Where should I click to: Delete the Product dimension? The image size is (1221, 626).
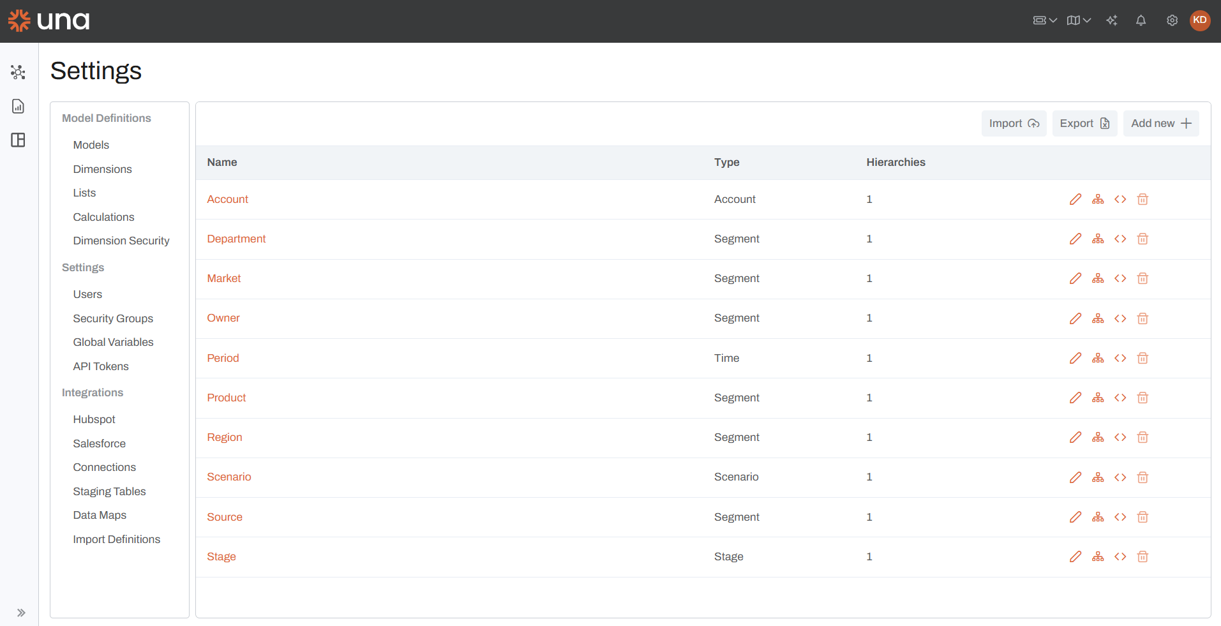[1142, 398]
